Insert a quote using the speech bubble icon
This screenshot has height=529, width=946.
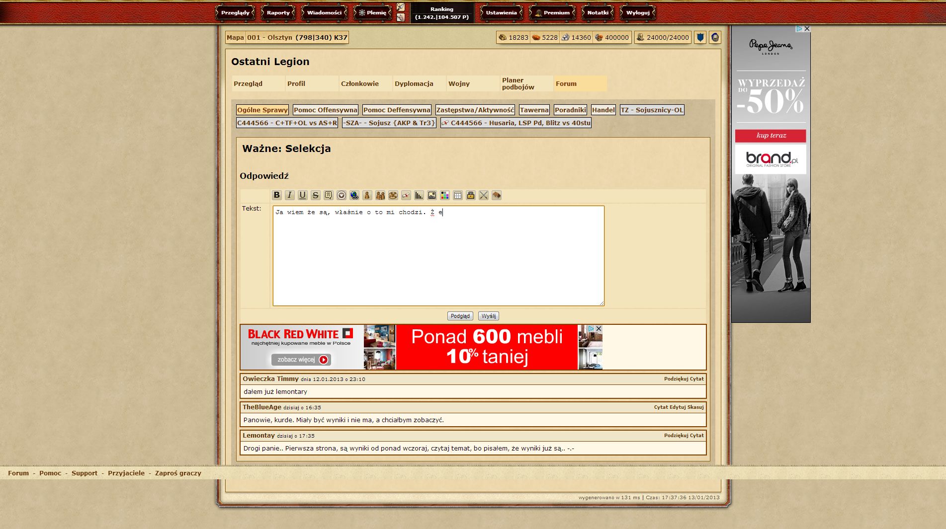pyautogui.click(x=329, y=195)
